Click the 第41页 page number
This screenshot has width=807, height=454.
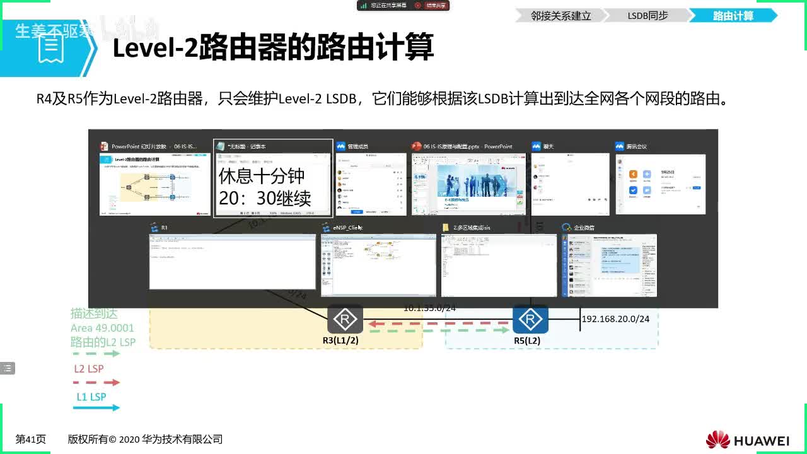31,439
